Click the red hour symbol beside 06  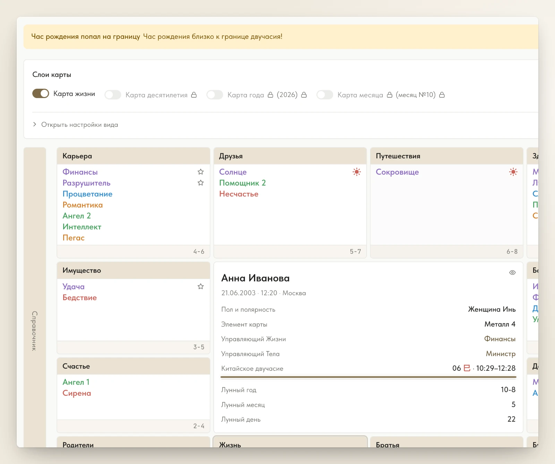pos(467,368)
